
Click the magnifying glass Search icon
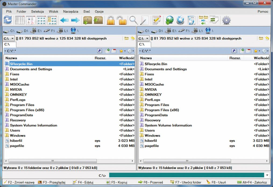click(x=133, y=20)
